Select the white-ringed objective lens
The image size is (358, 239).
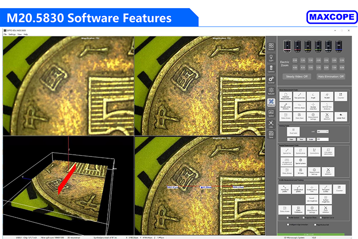click(328, 46)
